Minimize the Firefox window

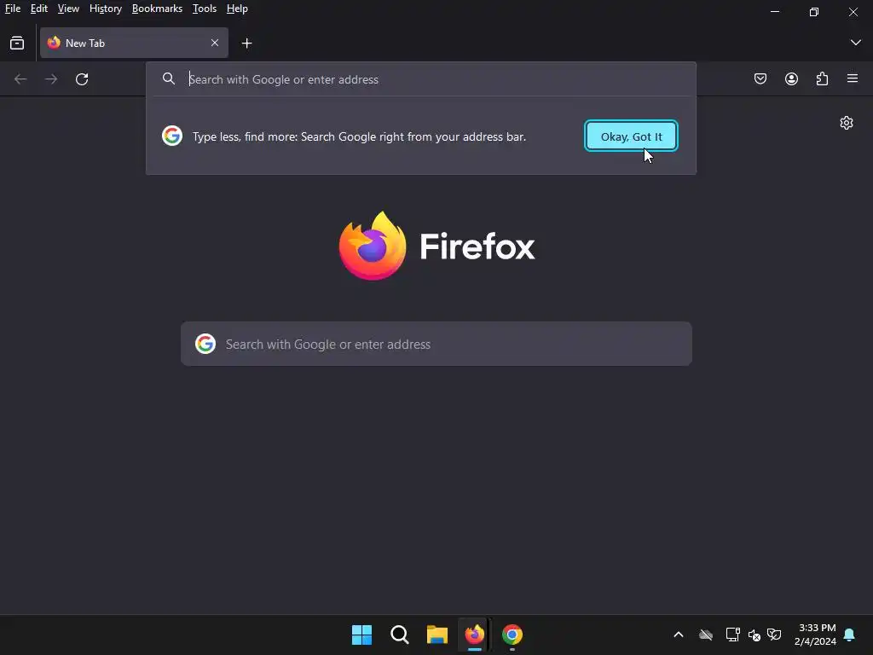774,12
